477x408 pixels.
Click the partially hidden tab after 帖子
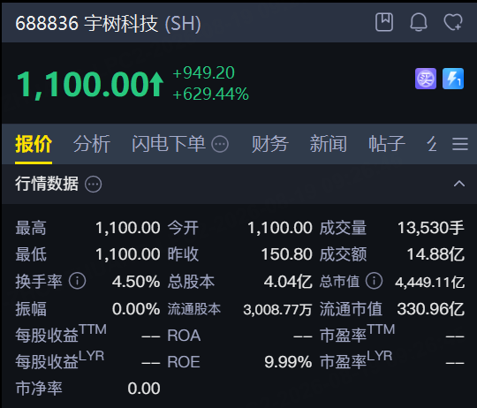(x=432, y=144)
